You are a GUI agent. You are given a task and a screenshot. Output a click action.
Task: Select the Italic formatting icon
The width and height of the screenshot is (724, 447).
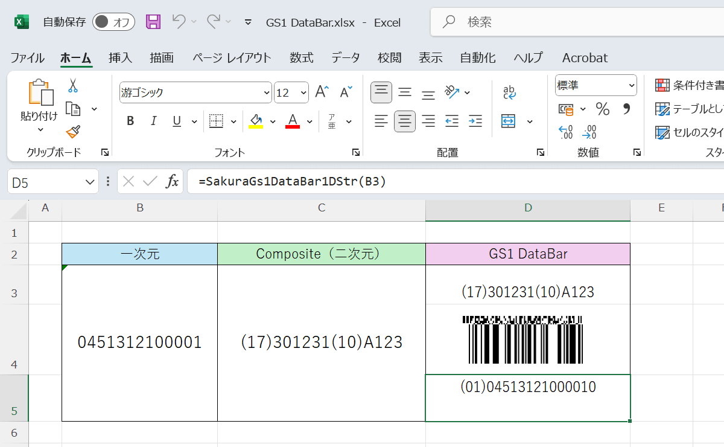click(153, 121)
